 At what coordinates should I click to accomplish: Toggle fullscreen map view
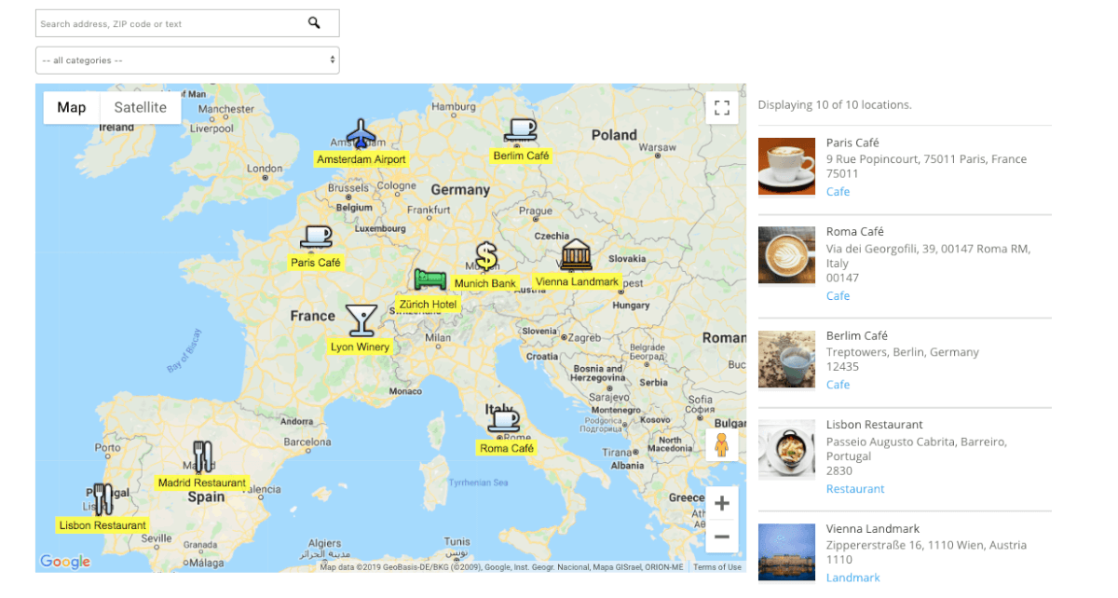point(721,108)
